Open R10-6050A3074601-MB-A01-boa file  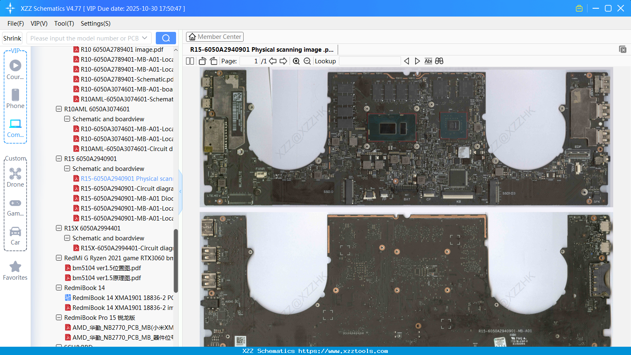point(123,89)
